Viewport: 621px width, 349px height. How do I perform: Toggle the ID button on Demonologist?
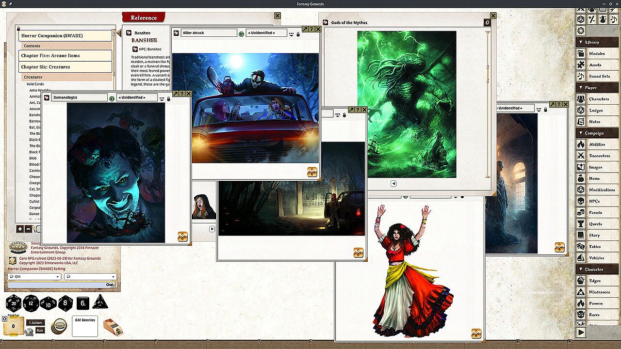112,98
